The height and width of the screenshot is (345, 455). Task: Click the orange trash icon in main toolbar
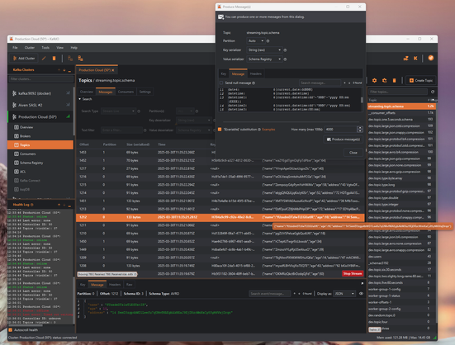pos(54,59)
